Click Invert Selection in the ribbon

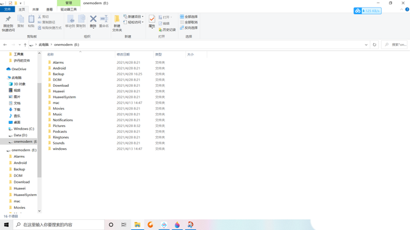[x=188, y=27]
